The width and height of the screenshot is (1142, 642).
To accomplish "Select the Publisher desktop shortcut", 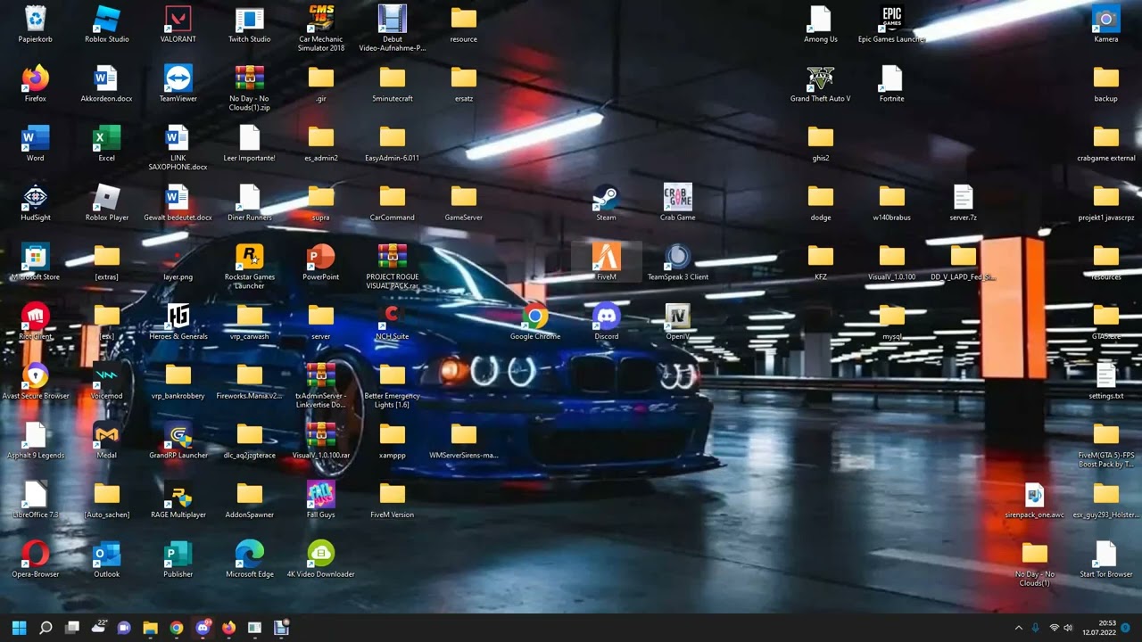I will (178, 560).
